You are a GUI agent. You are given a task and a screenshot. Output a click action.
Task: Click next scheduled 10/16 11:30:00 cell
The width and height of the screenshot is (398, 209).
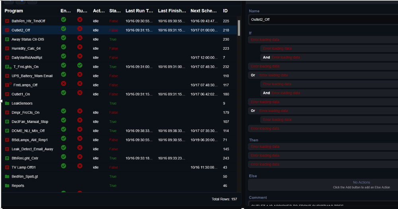204,167
